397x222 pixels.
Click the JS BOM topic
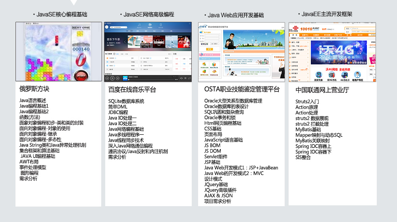click(212, 145)
